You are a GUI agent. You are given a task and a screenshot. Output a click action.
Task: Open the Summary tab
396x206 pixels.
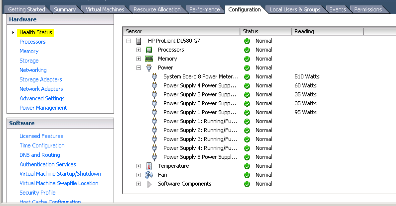(x=65, y=9)
